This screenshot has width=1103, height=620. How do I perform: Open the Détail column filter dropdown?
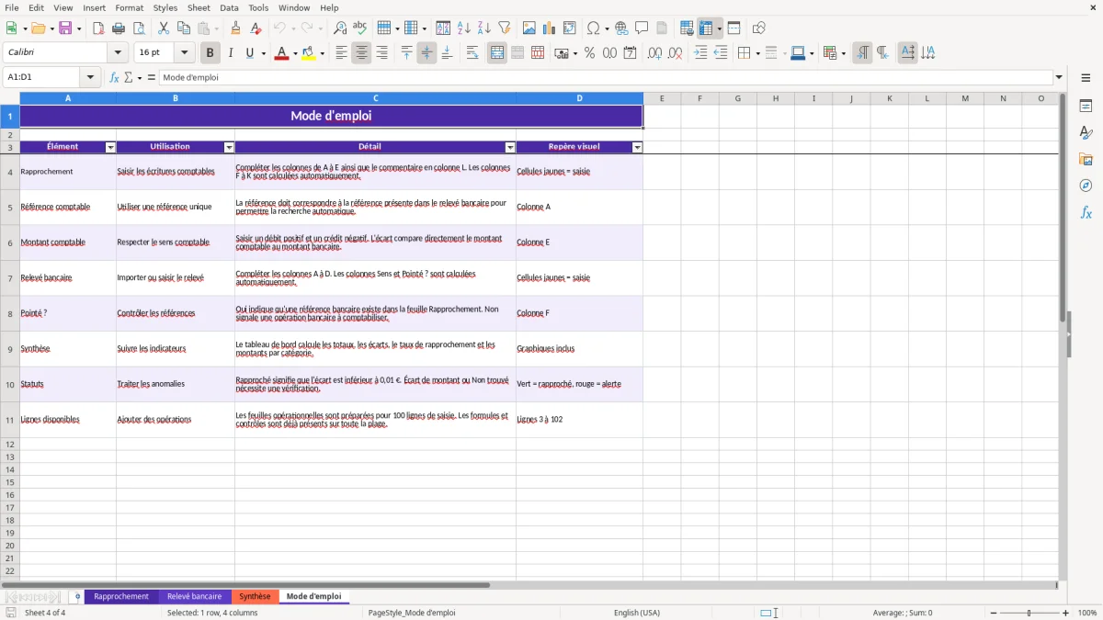(x=510, y=147)
